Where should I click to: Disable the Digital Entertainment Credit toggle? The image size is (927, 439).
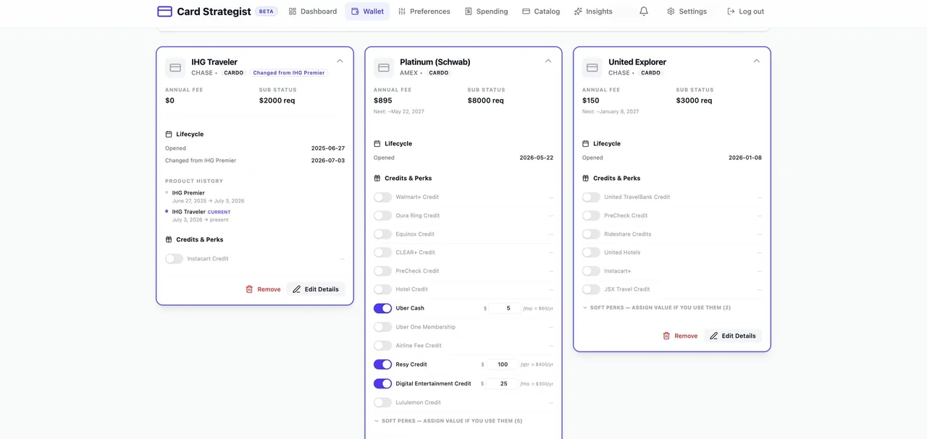click(x=383, y=384)
